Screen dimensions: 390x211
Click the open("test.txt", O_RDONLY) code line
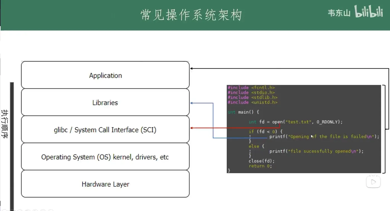click(x=296, y=122)
